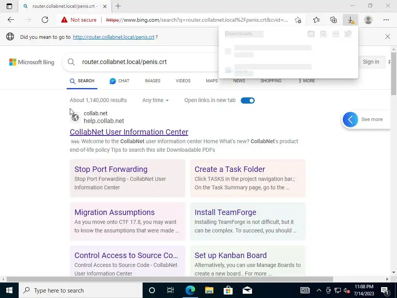The image size is (397, 298).
Task: Open 'CollabNet User Information Center' result
Action: click(x=129, y=132)
